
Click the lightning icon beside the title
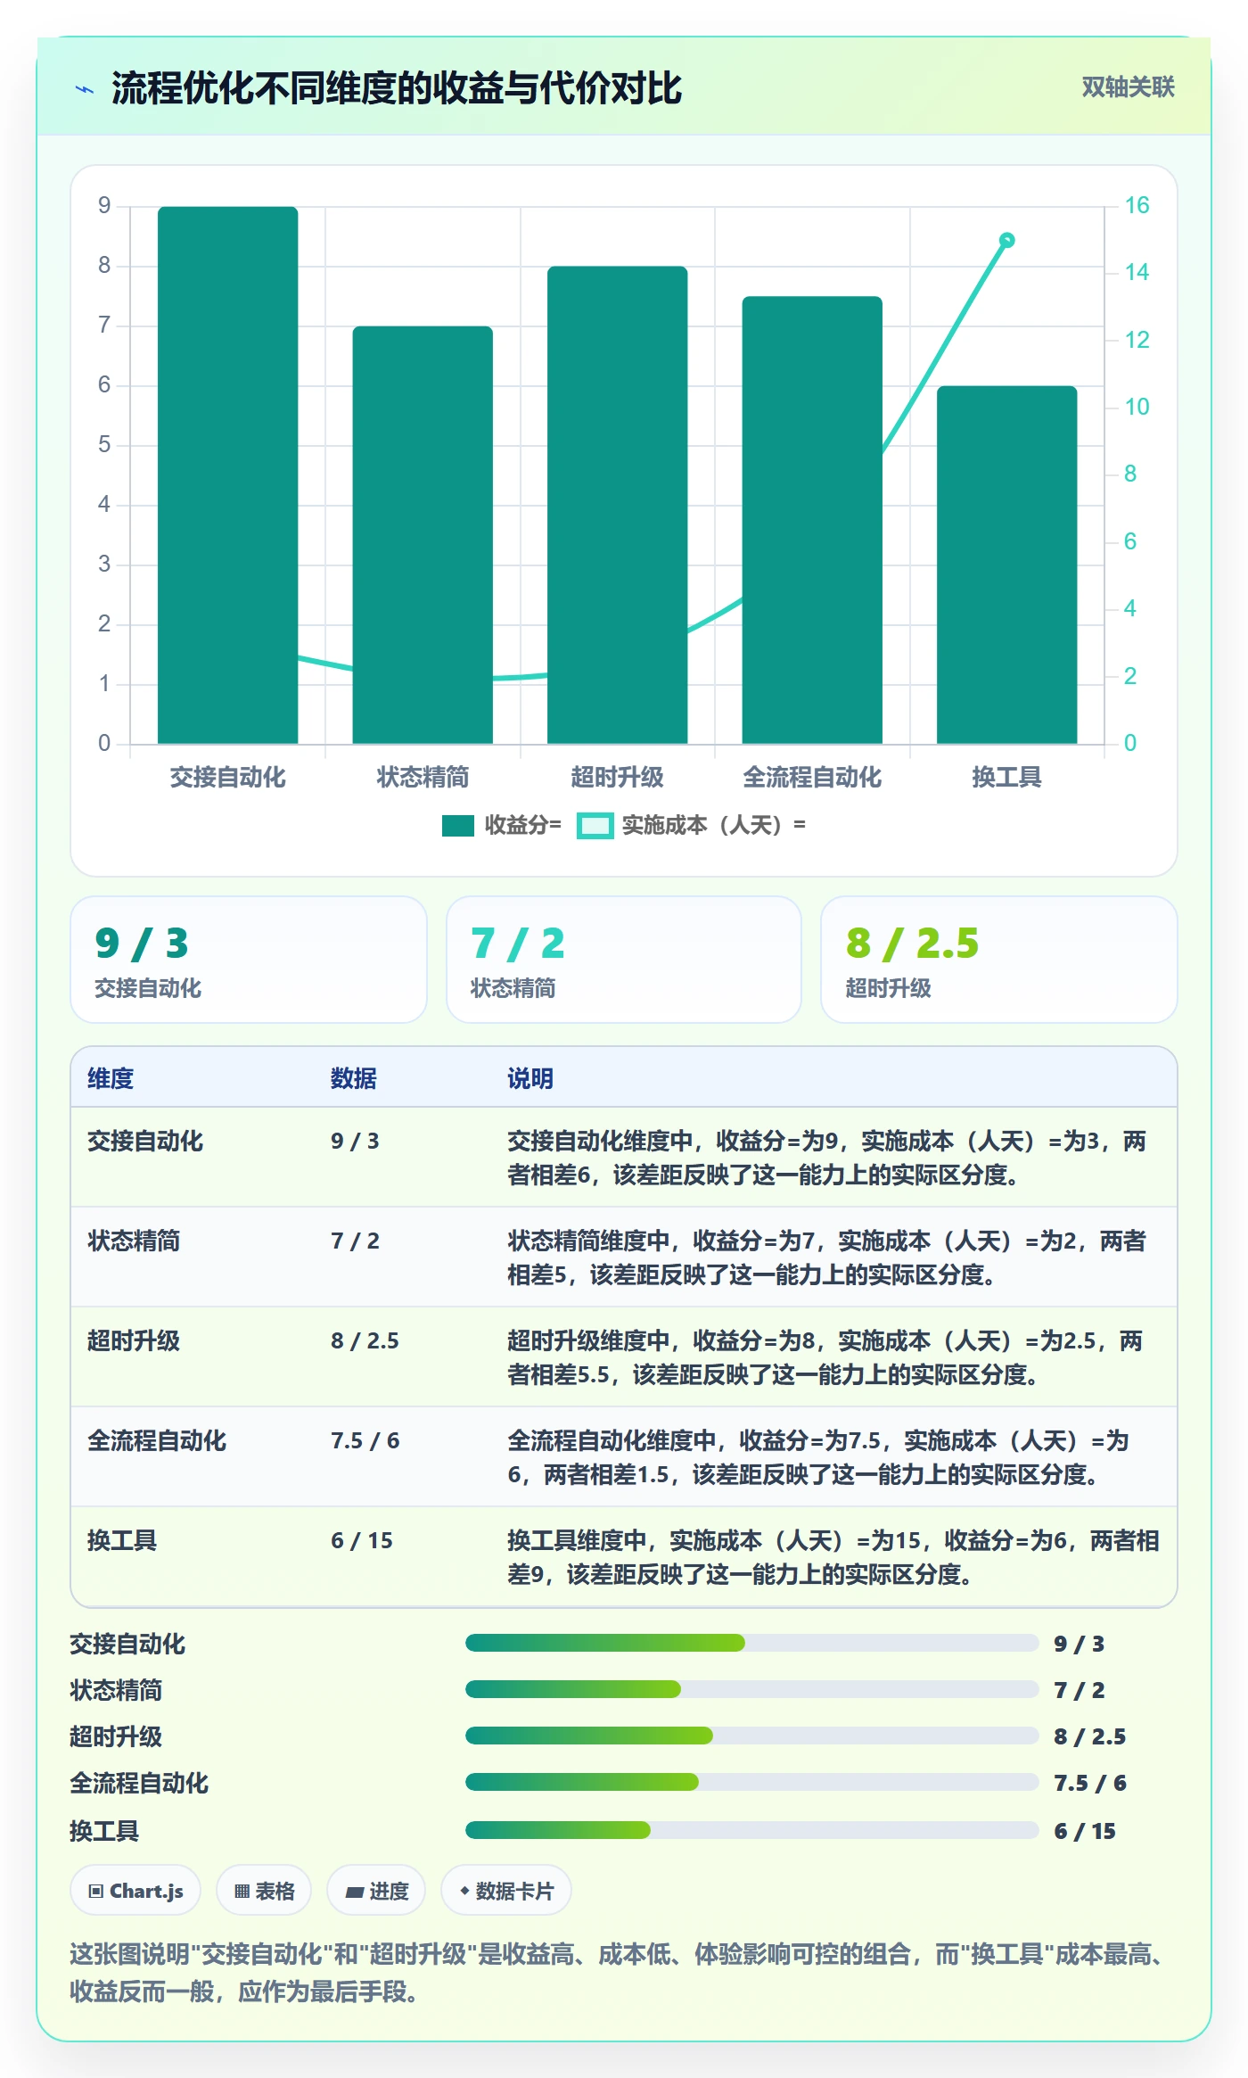click(85, 89)
